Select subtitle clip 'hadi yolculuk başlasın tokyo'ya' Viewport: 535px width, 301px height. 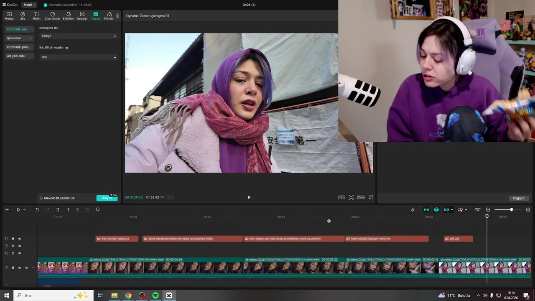point(387,239)
